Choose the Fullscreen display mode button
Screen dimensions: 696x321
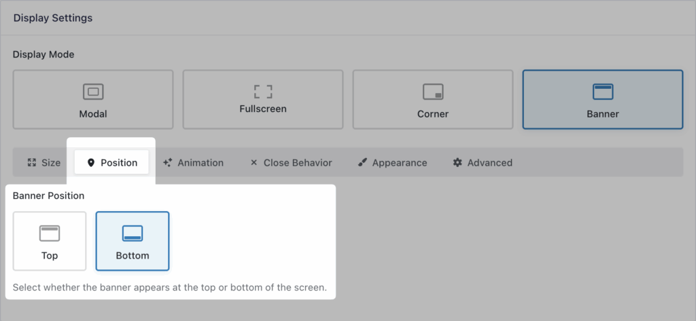[x=263, y=99]
